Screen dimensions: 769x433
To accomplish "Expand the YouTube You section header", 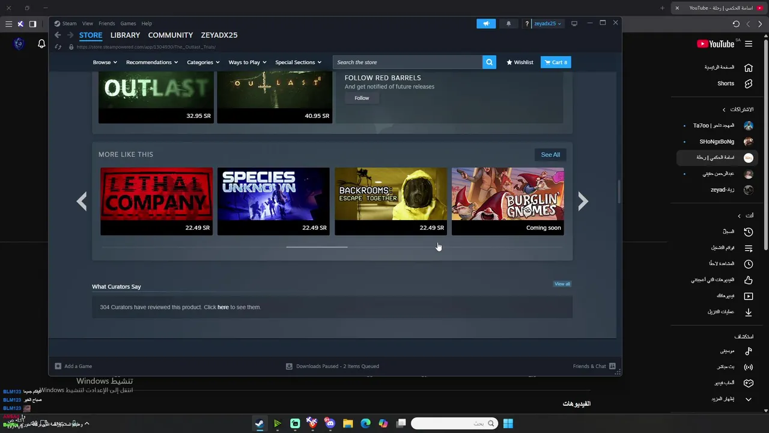I will [x=746, y=215].
